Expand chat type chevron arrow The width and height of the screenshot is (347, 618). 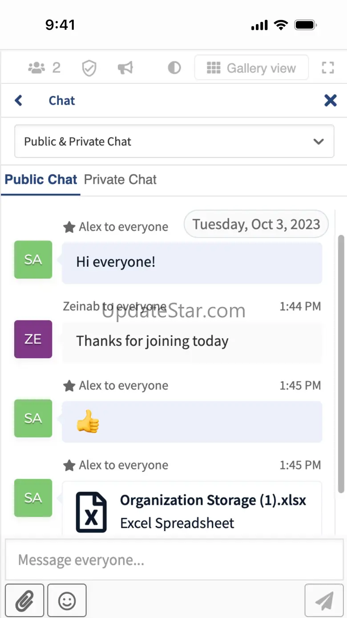318,142
